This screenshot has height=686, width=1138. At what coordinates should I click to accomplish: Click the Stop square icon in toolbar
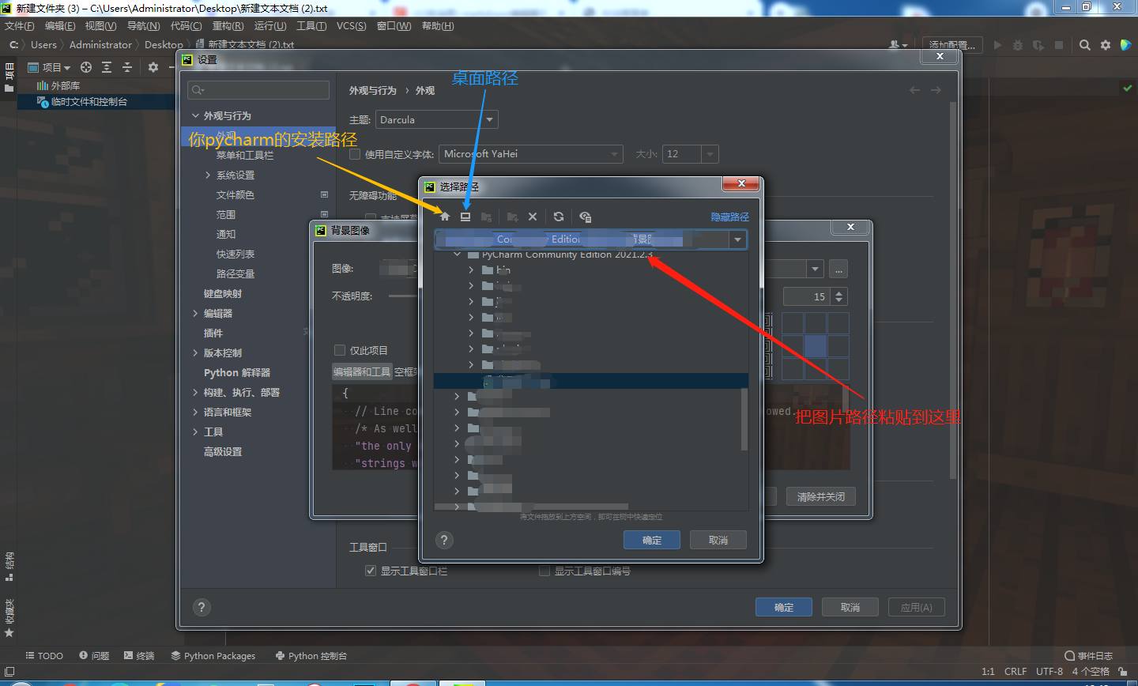coord(1059,45)
